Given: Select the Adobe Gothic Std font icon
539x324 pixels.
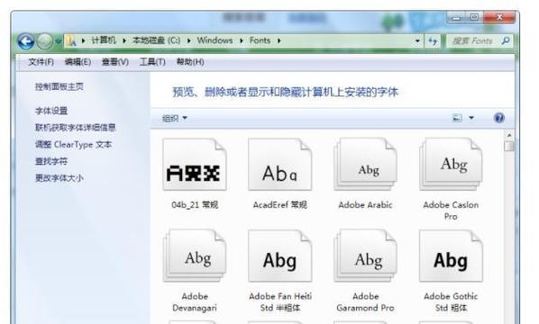Looking at the screenshot, I should coord(451,256).
